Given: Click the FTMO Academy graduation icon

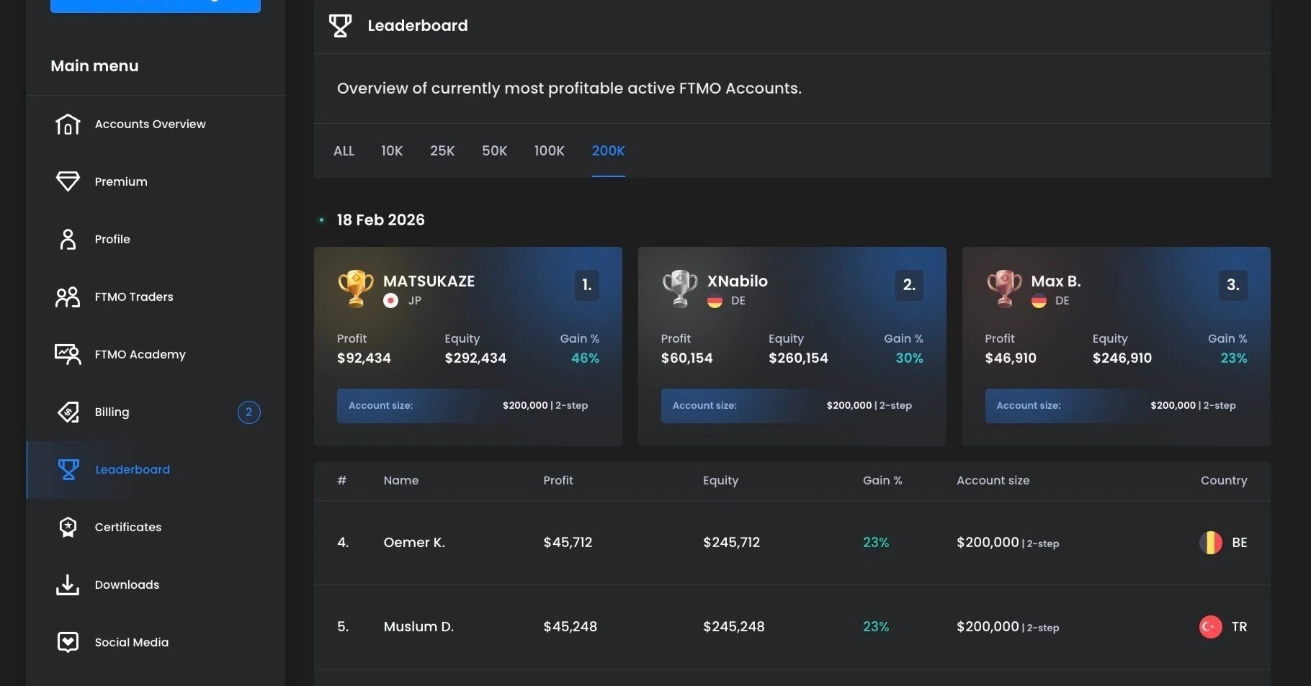Looking at the screenshot, I should click(x=68, y=354).
